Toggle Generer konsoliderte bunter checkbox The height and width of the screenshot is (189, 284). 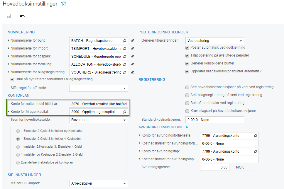[187, 64]
